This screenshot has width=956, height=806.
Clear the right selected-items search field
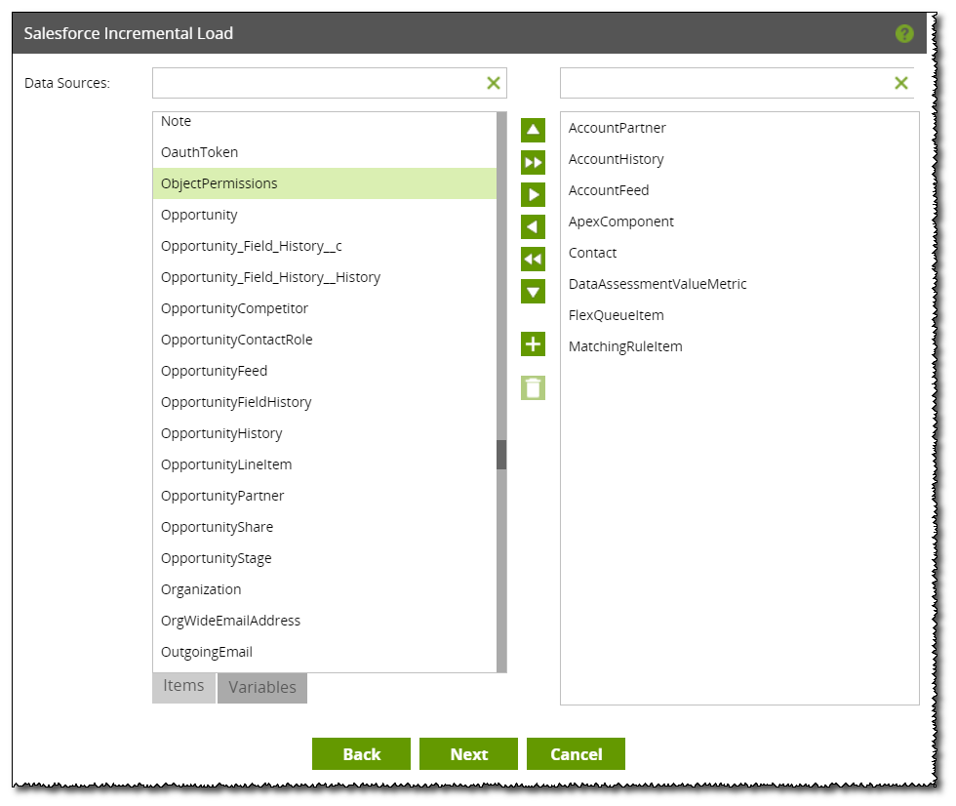[x=900, y=83]
